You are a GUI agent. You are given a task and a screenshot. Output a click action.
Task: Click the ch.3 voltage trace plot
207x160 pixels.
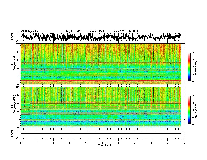pos(103,134)
